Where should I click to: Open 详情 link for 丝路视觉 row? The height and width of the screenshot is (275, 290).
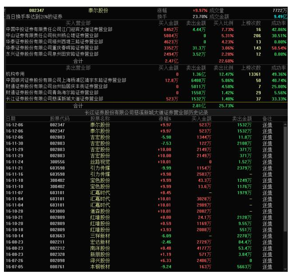click(267, 162)
